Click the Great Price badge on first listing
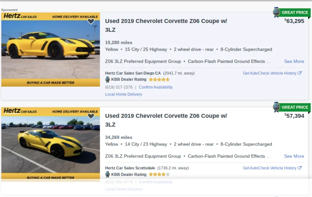This screenshot has width=312, height=197. click(x=291, y=12)
